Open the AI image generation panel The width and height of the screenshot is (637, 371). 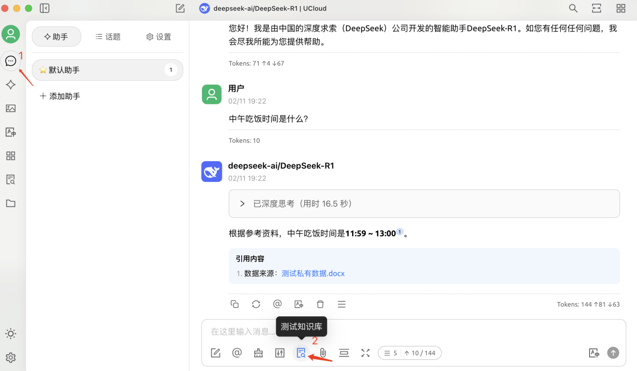point(11,108)
